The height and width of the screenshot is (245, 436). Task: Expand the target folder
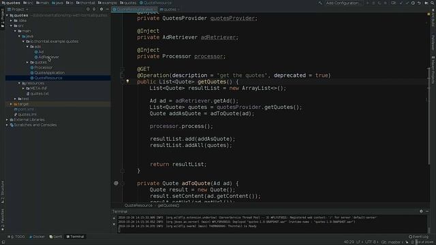11,104
